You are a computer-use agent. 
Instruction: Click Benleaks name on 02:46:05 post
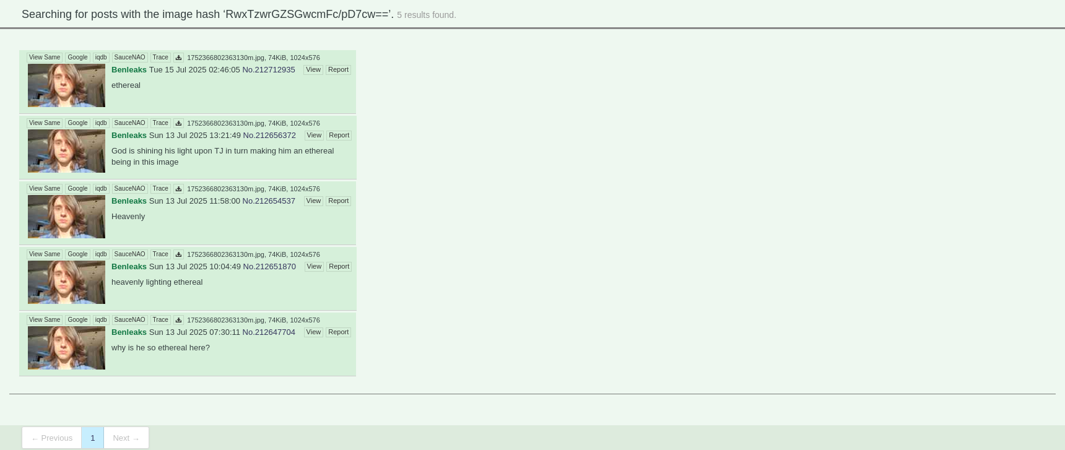pos(129,70)
